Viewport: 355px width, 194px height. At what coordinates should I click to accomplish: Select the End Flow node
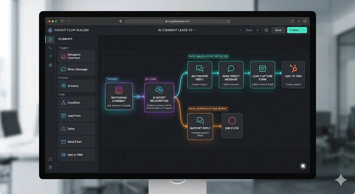[x=232, y=126]
